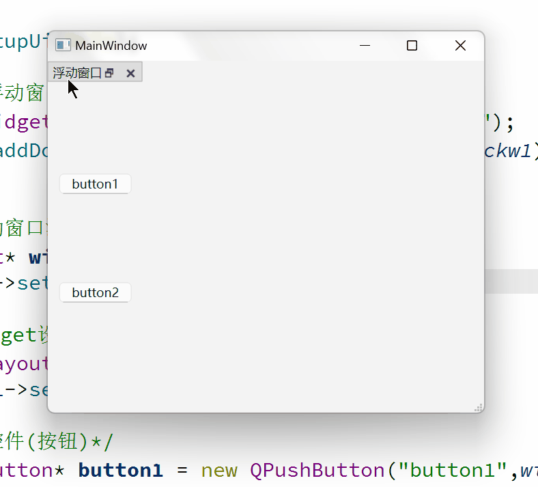Minimize the MainWindow window
The image size is (538, 487).
coord(365,45)
